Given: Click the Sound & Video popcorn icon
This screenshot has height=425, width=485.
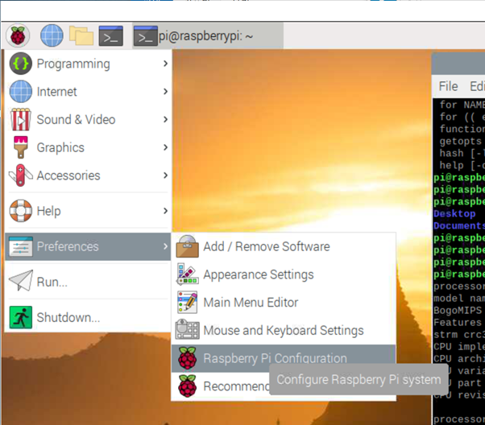Looking at the screenshot, I should [21, 119].
